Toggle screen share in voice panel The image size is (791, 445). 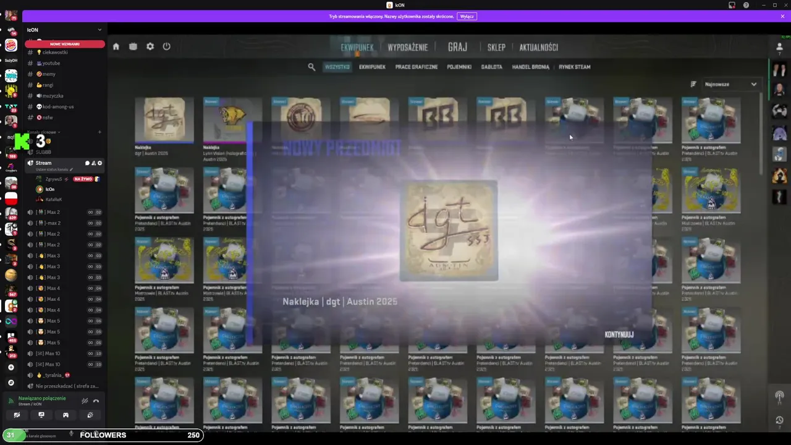tap(41, 415)
